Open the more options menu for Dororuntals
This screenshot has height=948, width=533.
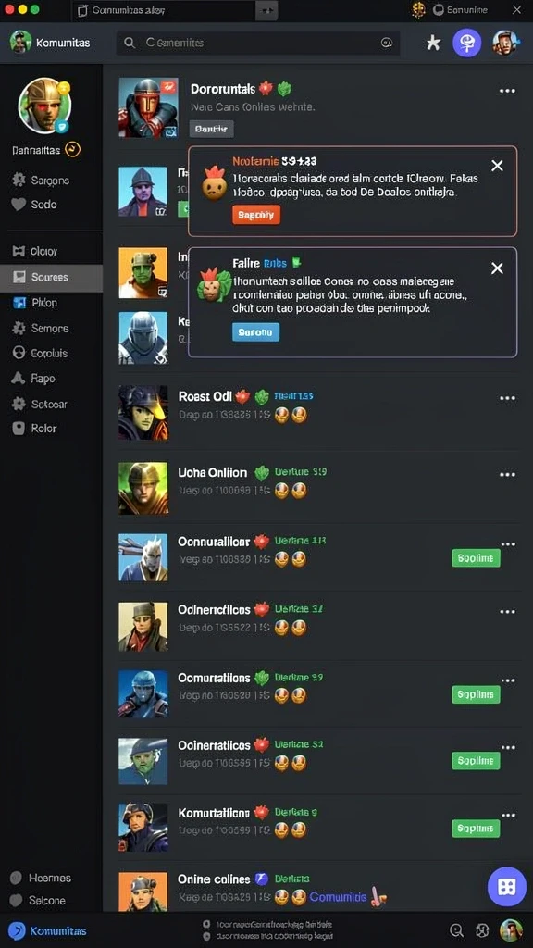(507, 91)
